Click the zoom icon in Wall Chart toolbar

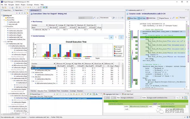(178, 98)
